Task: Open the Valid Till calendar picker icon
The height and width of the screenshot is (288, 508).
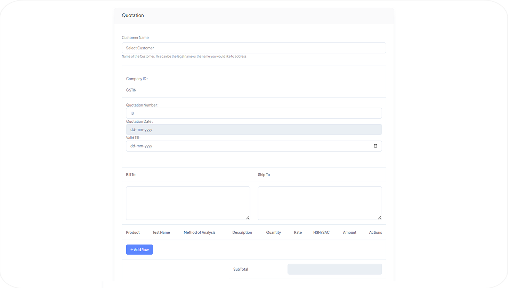Action: click(375, 146)
